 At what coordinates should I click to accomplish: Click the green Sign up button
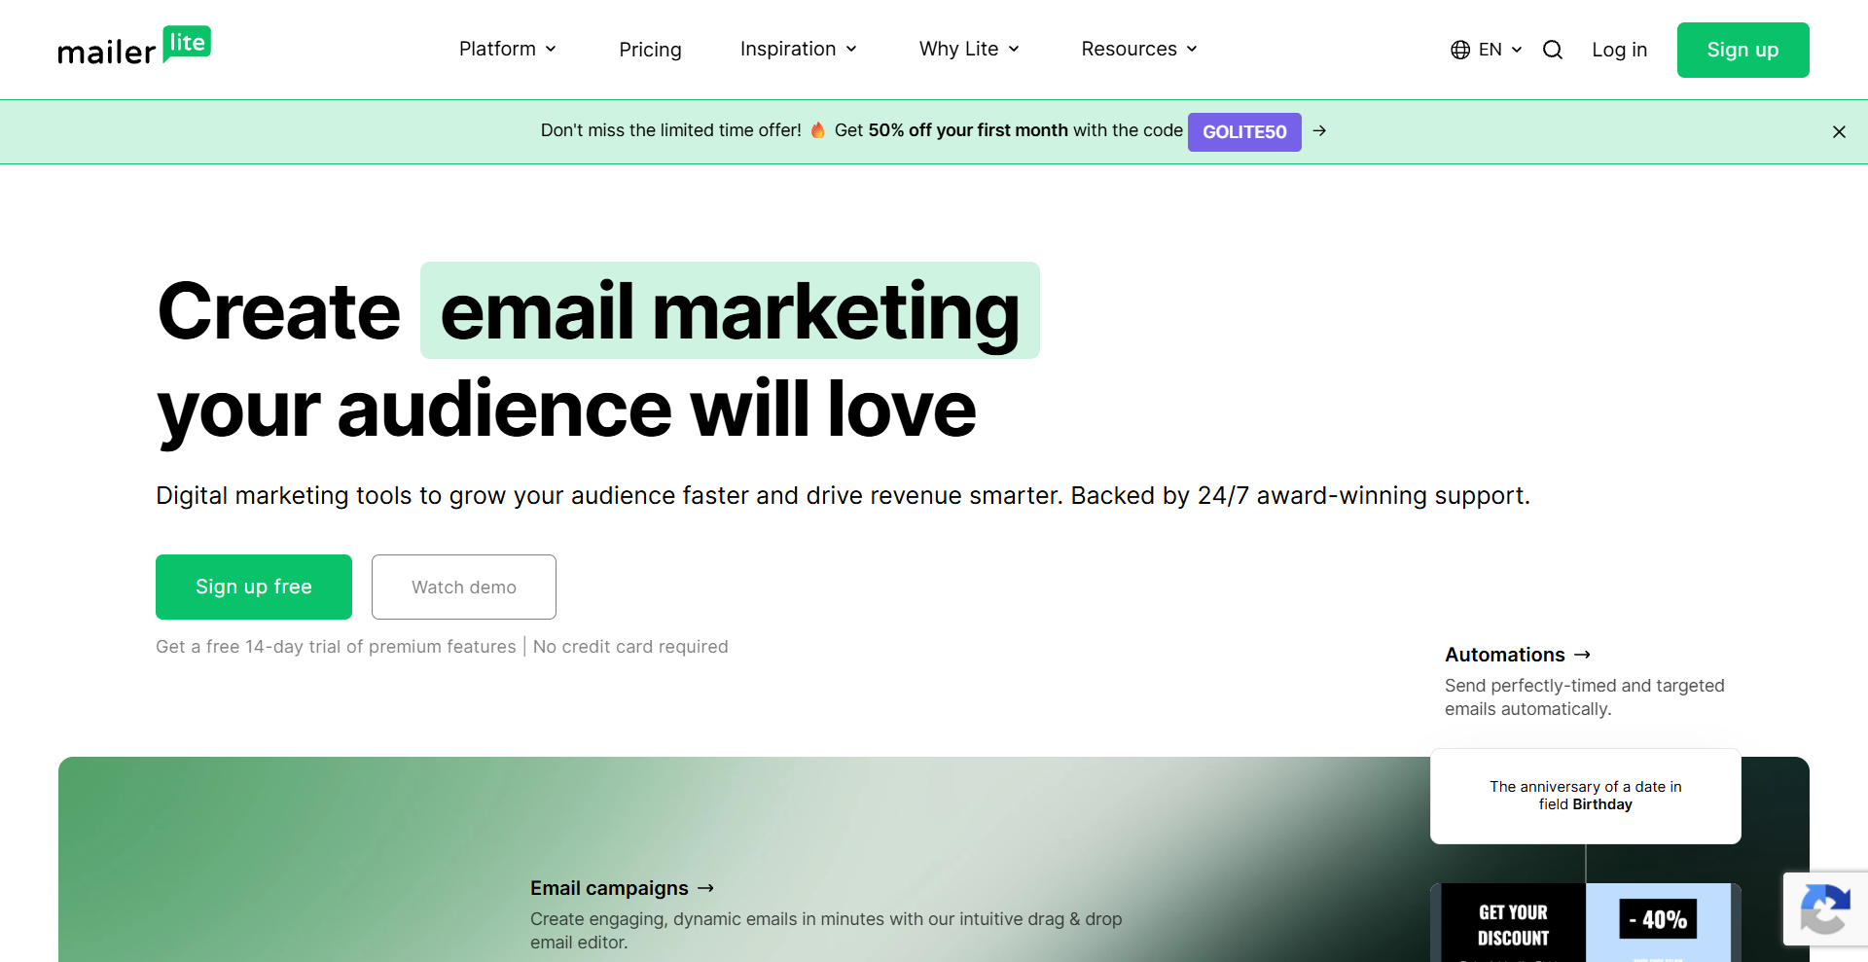(x=1742, y=50)
